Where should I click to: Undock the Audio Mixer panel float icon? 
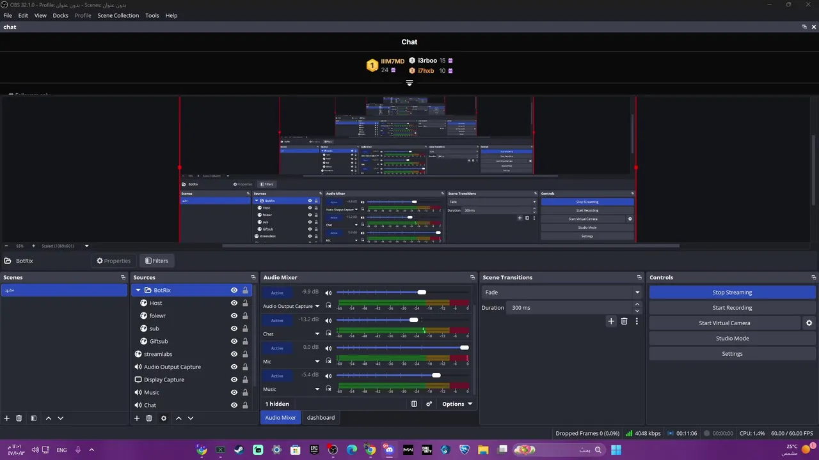click(x=473, y=277)
